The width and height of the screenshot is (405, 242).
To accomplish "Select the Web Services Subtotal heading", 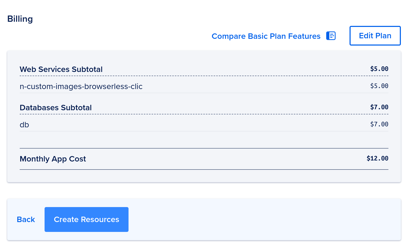I will (61, 69).
